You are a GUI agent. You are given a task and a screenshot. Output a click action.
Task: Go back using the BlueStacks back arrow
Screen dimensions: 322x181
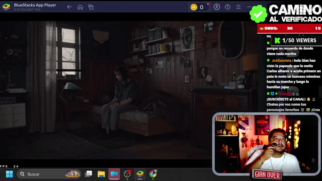(x=70, y=7)
